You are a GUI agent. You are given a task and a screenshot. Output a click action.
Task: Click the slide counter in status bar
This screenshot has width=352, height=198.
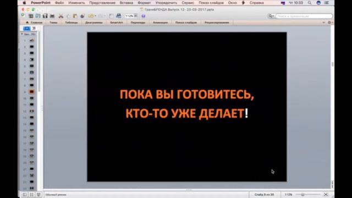point(264,195)
